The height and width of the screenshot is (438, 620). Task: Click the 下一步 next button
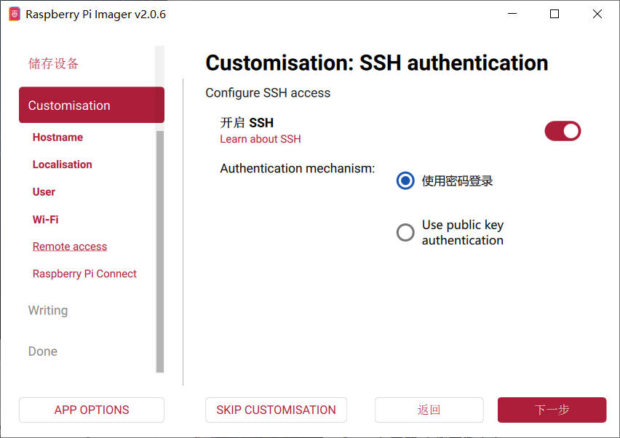[552, 410]
